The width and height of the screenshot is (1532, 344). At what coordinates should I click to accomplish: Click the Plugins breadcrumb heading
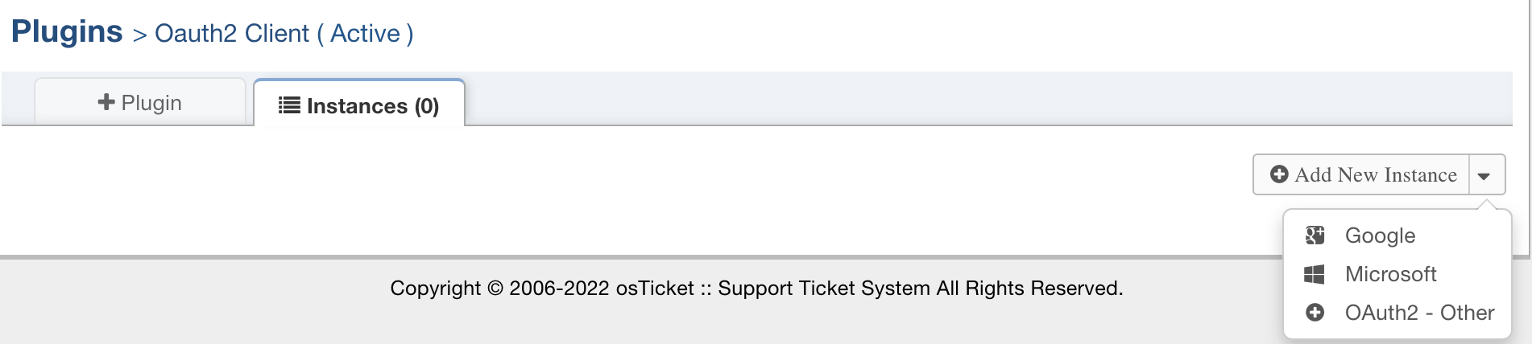pos(67,32)
